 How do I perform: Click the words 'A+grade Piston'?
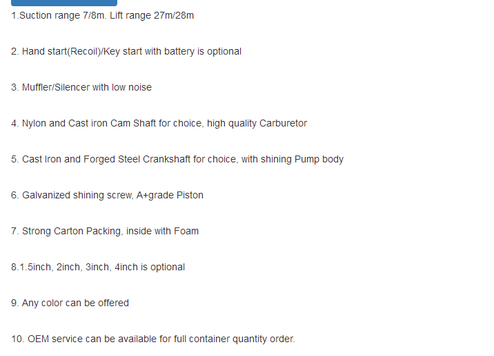pyautogui.click(x=170, y=196)
